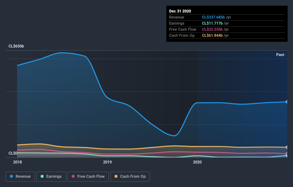Toggle the Revenue legend button
Screen dimensions: 293x187
coord(20,177)
